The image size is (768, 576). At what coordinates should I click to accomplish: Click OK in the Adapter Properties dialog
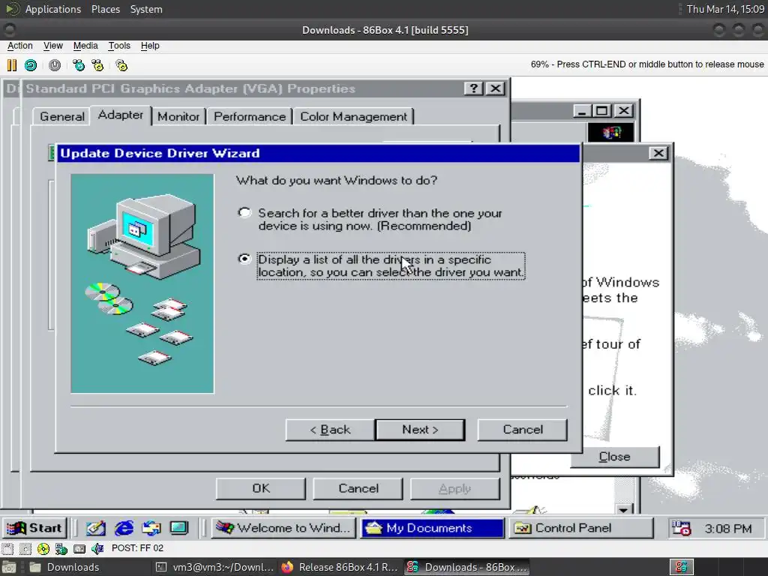click(x=260, y=488)
